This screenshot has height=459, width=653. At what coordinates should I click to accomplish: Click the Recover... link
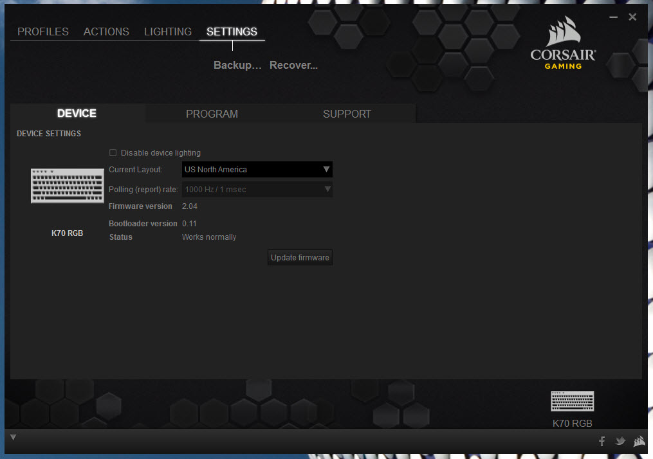293,66
